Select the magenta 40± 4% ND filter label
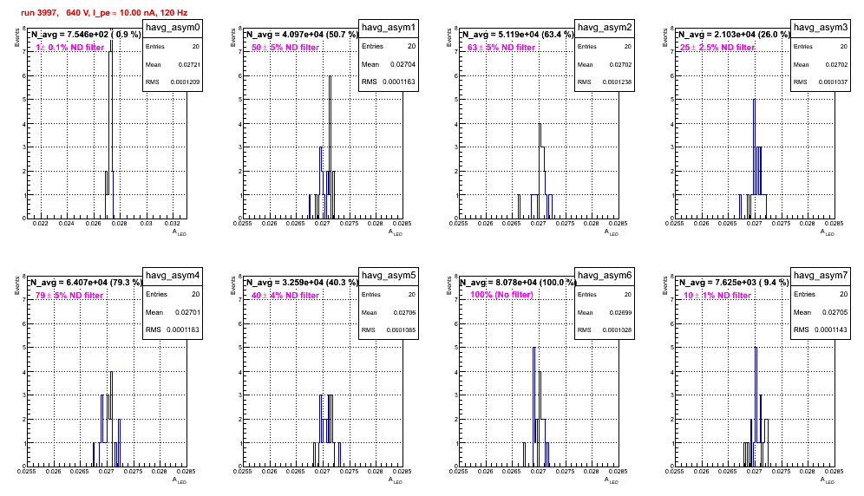The width and height of the screenshot is (864, 496). (x=285, y=296)
